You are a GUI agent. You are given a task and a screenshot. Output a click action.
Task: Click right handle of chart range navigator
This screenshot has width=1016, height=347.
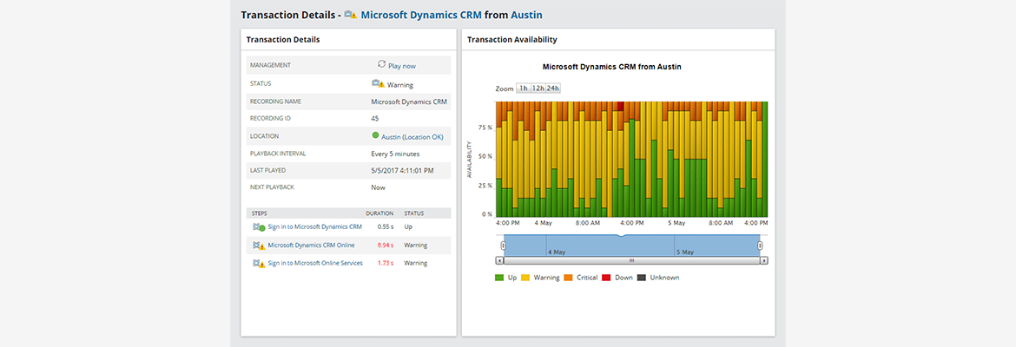tap(760, 246)
